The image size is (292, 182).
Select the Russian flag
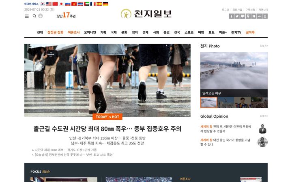[x=68, y=4]
